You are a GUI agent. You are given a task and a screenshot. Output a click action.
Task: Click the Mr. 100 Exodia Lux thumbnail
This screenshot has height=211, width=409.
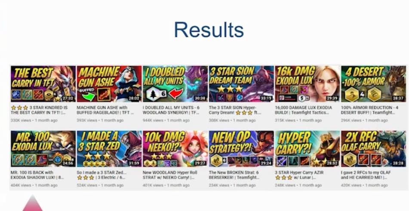click(43, 149)
